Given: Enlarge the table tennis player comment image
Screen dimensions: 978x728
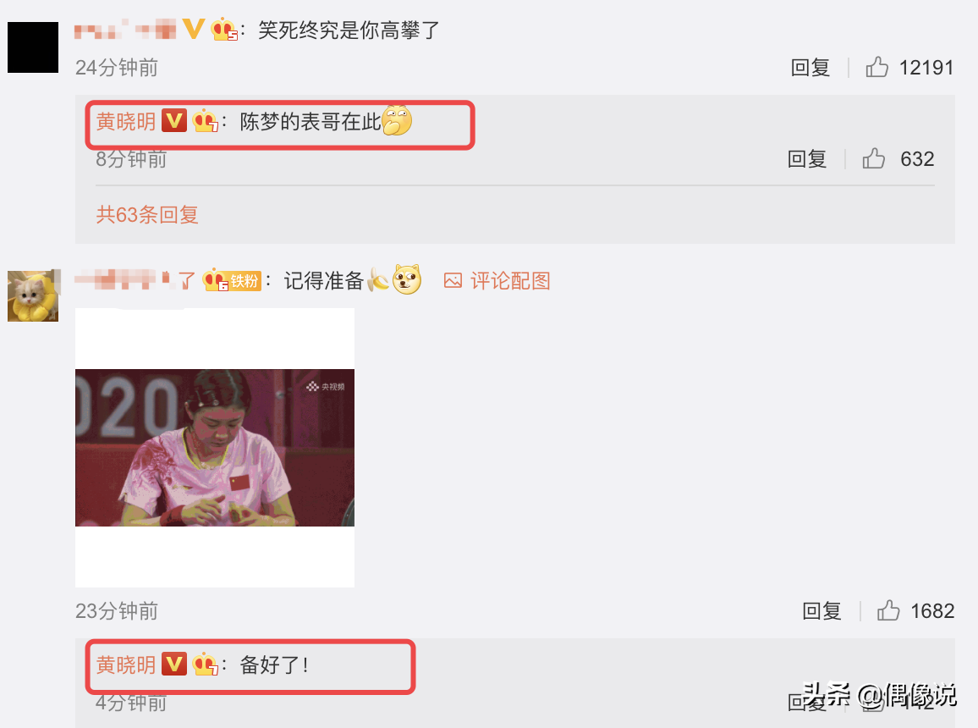Looking at the screenshot, I should tap(215, 447).
